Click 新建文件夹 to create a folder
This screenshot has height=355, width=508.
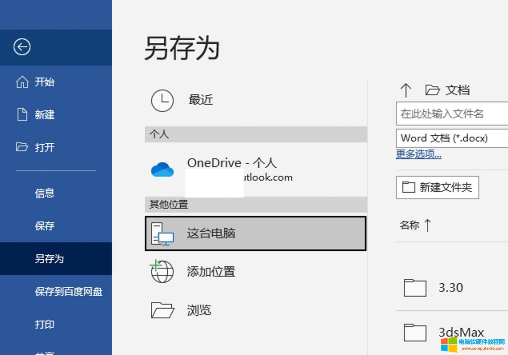click(x=437, y=187)
